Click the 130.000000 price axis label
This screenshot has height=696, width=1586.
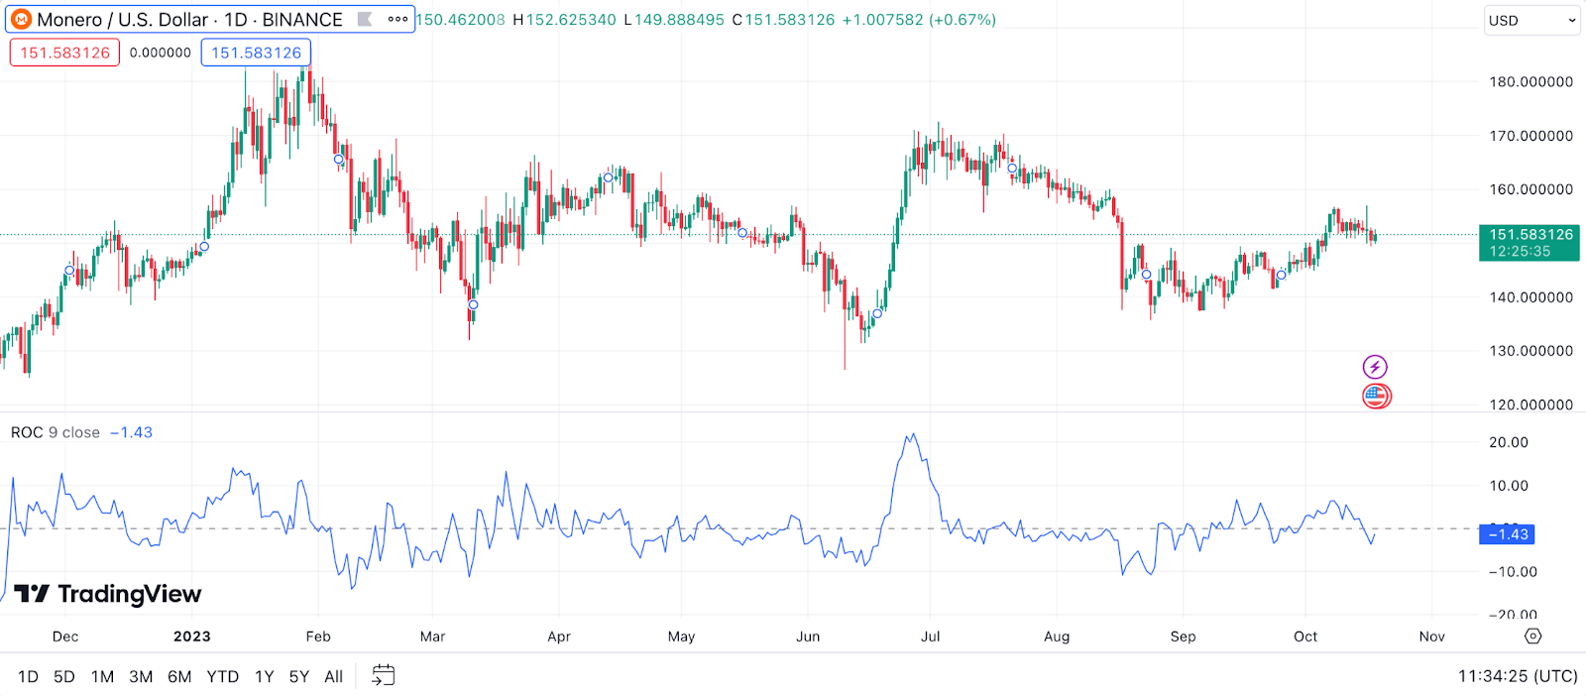(x=1531, y=351)
